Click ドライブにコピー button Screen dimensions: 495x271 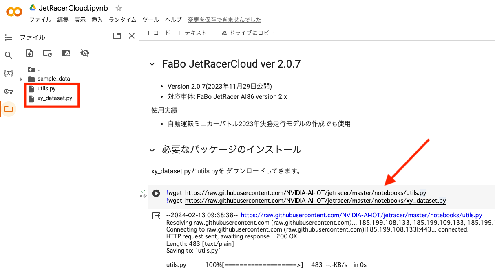coord(247,33)
